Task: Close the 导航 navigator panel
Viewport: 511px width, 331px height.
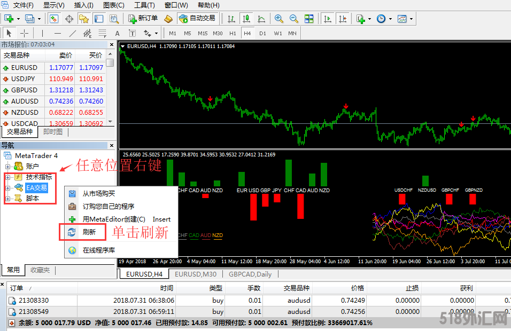Action: pyautogui.click(x=112, y=146)
